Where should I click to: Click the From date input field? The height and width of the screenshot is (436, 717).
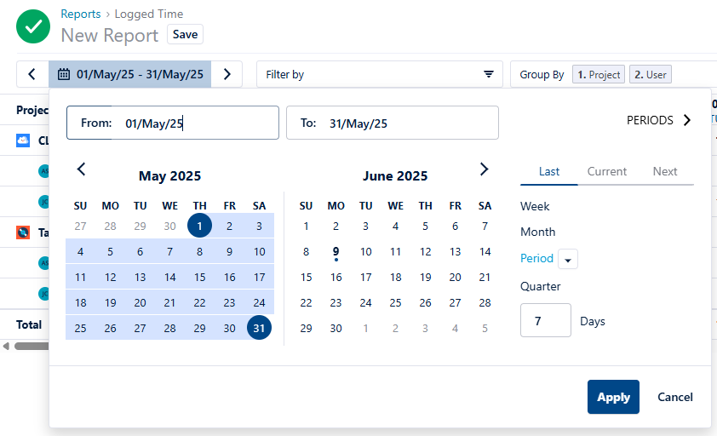coord(196,123)
